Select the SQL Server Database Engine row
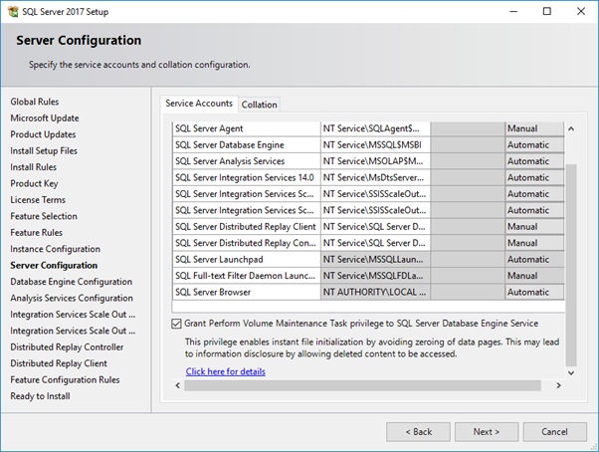The width and height of the screenshot is (599, 452). tap(247, 145)
